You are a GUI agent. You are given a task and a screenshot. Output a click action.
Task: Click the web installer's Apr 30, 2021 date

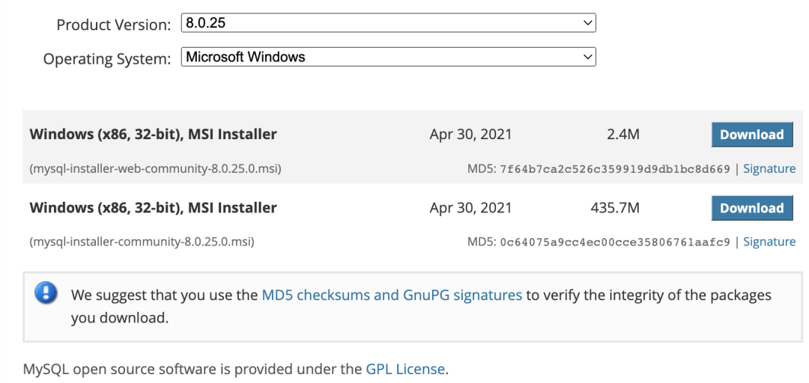coord(470,135)
